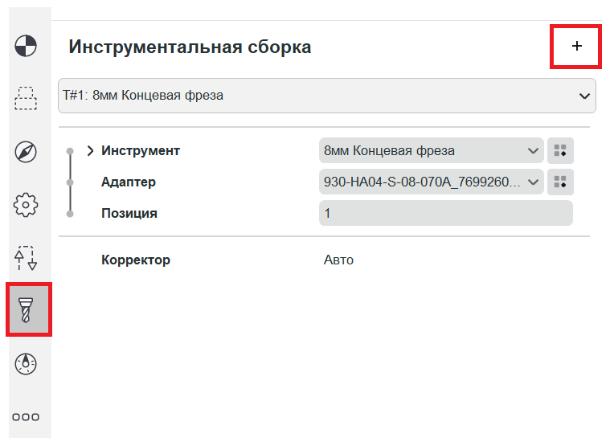The image size is (614, 446).
Task: Open the T#1: 8мм Концевая фреза dropdown
Action: 327,96
